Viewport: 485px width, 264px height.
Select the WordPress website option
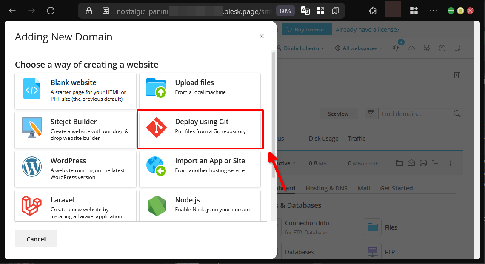[75, 168]
